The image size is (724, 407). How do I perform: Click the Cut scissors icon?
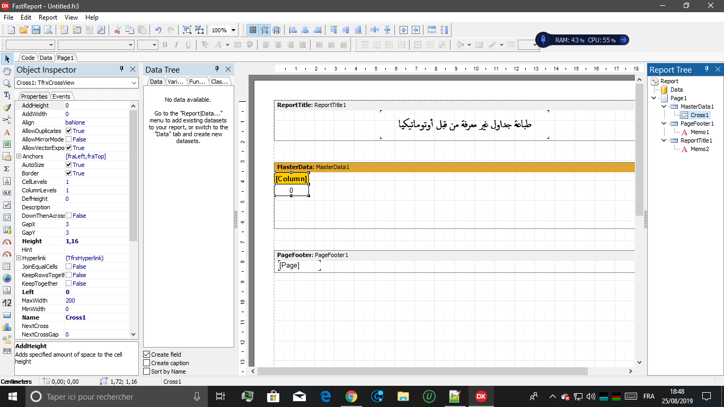click(117, 30)
